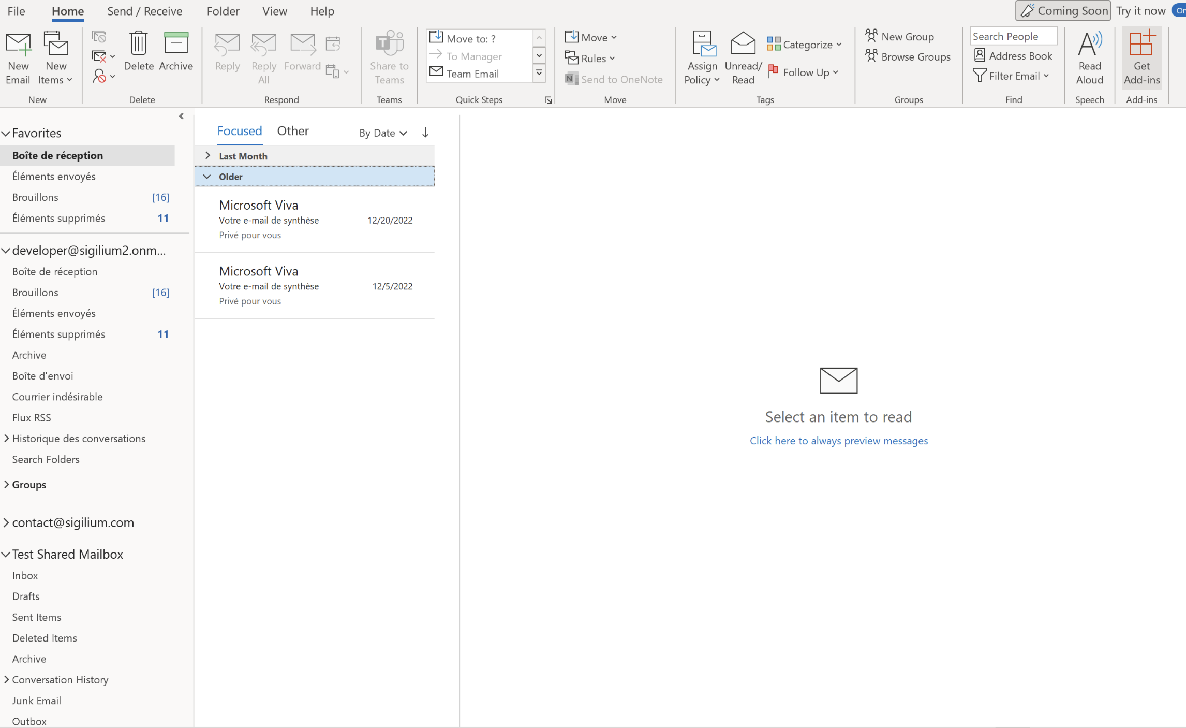Switch to the Other inbox tab
The image size is (1186, 728).
pyautogui.click(x=293, y=131)
